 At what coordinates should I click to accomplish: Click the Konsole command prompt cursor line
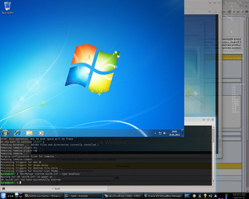pyautogui.click(x=20, y=183)
